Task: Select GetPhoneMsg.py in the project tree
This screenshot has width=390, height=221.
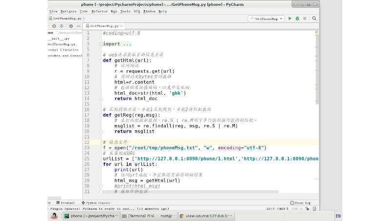Action: [61, 44]
